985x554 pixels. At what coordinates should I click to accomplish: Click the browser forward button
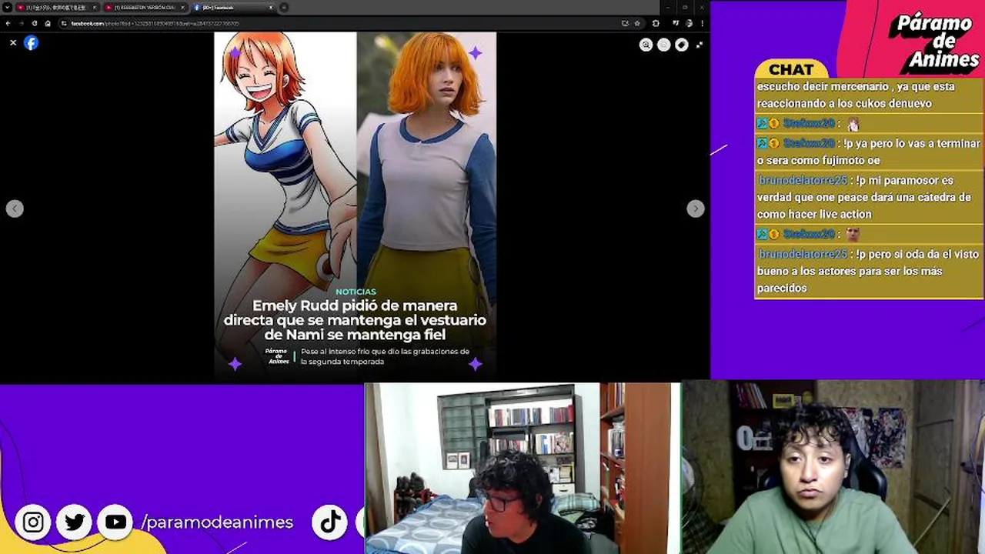click(x=21, y=23)
